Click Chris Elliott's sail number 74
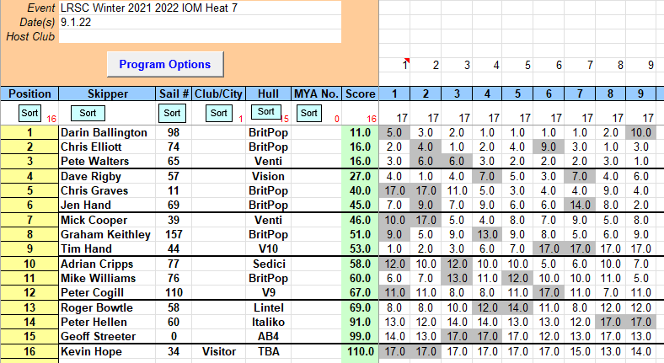The width and height of the screenshot is (664, 363). 174,147
